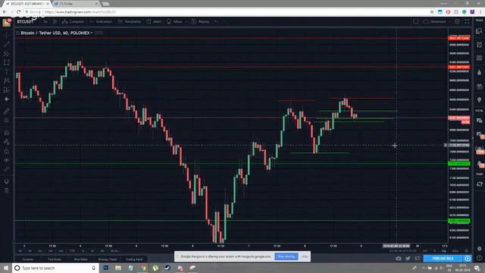Toggle hide all drawing tools eye icon
Screen dimensions: 485x273
pyautogui.click(x=7, y=160)
